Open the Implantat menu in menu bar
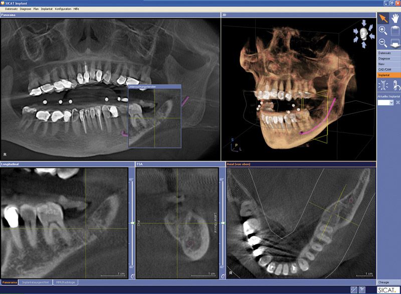This screenshot has width=401, height=294. click(x=48, y=9)
